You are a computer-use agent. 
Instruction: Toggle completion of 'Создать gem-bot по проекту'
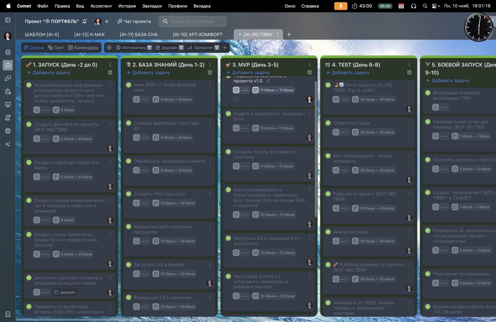click(29, 124)
